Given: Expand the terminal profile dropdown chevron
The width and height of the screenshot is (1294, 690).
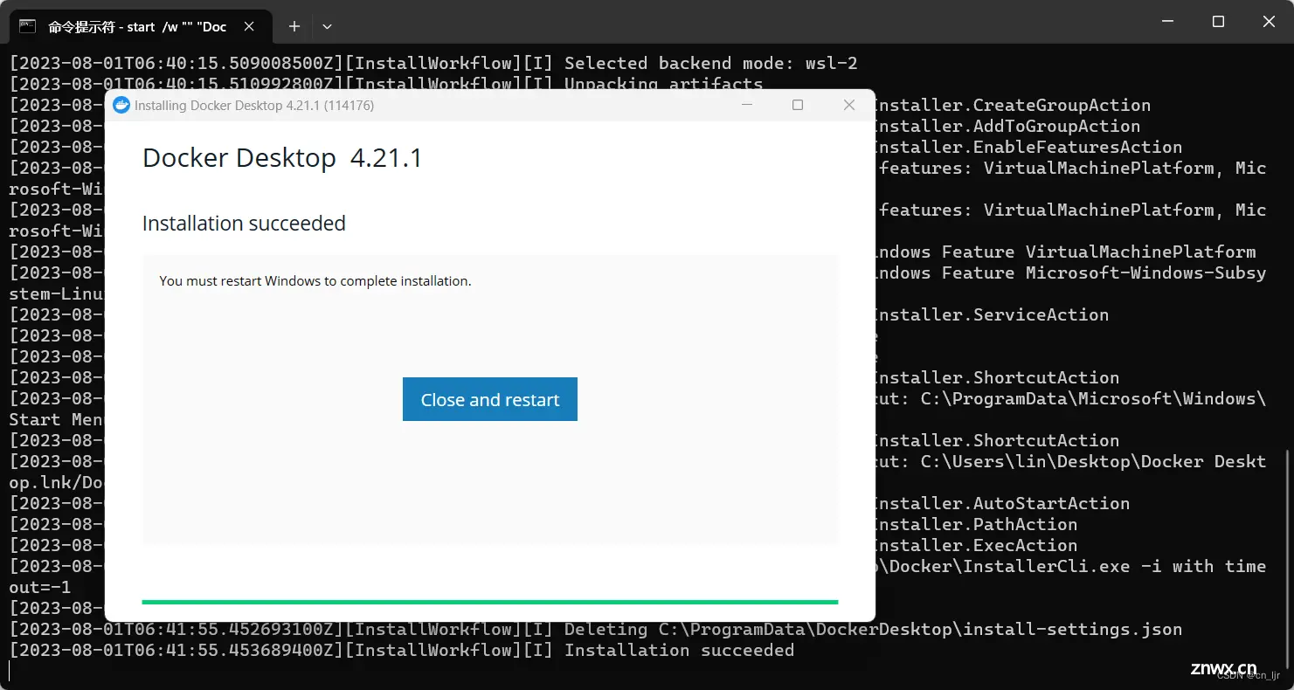Looking at the screenshot, I should click(x=327, y=26).
